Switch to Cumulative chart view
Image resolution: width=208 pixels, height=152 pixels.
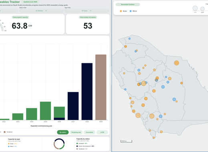[x=89, y=132]
